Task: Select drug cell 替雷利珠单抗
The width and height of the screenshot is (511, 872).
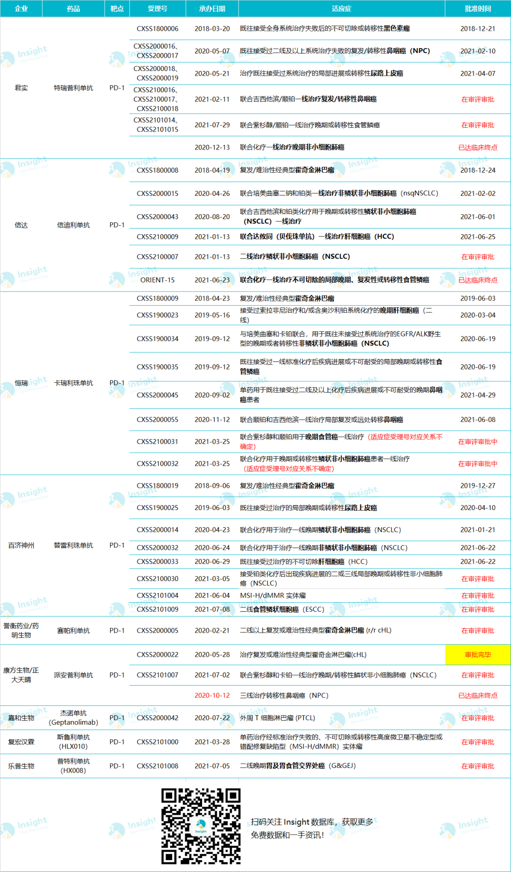Action: tap(73, 546)
